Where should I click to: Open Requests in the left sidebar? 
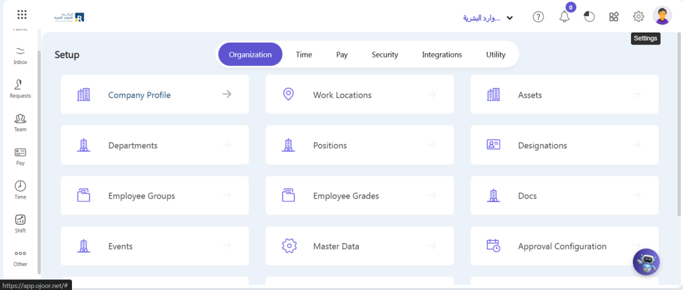click(21, 88)
